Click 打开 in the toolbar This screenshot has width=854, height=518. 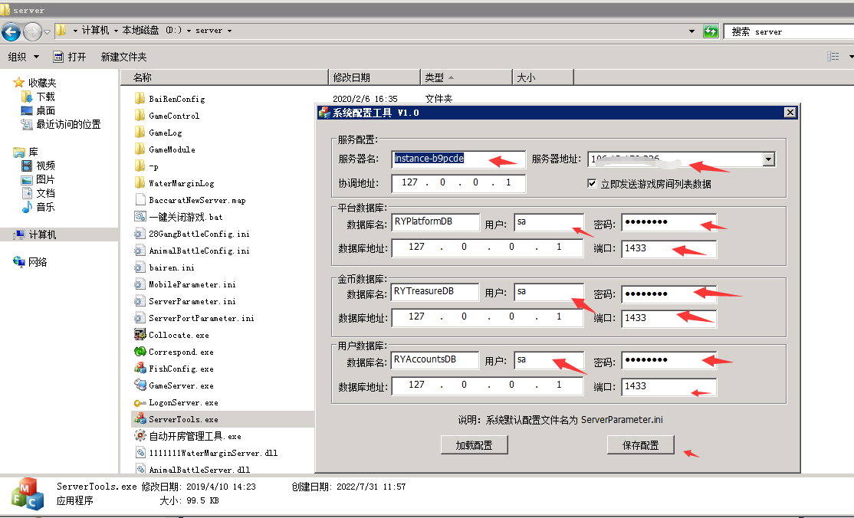70,57
